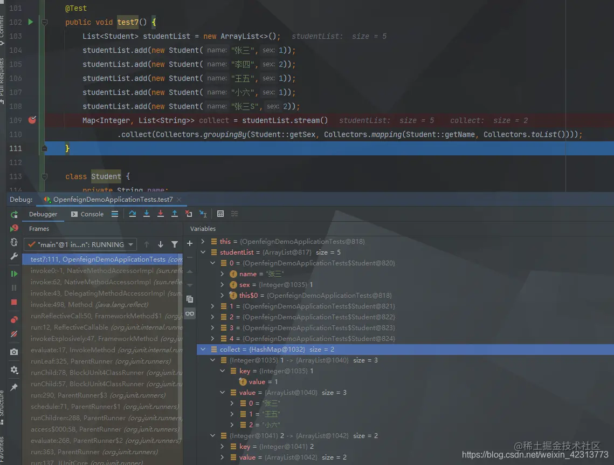Open debugger settings gear icon
Image resolution: width=614 pixels, height=465 pixels.
14,370
